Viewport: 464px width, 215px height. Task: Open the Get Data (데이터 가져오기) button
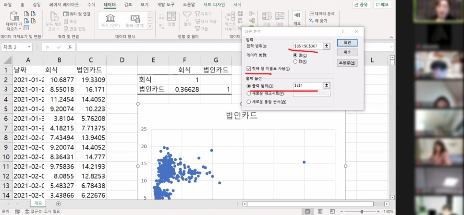pos(14,21)
